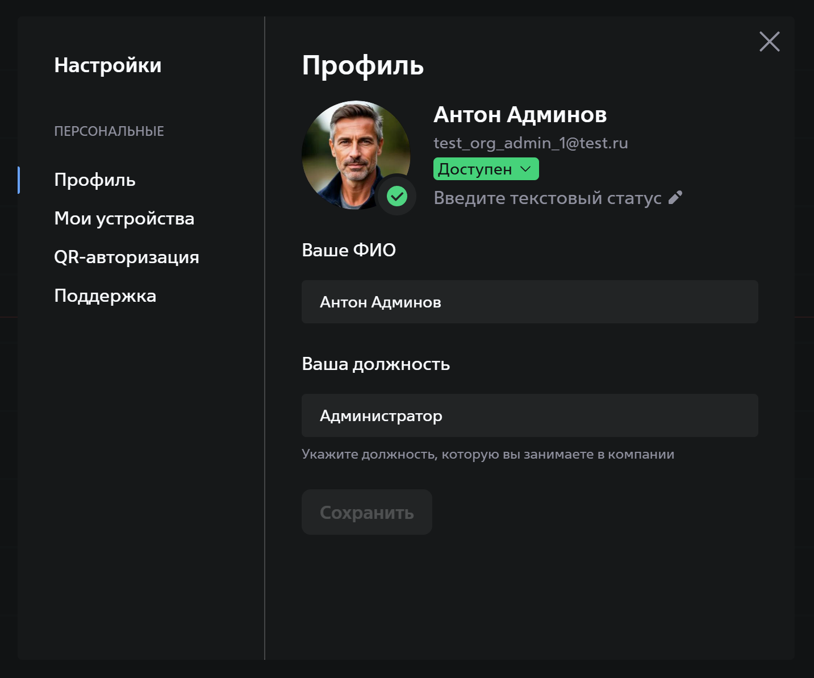Select the name Антон Админов heading
The image size is (814, 678).
(x=520, y=114)
